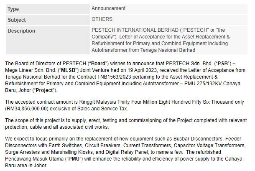
Task: Select the OTHERS subject value
Action: click(102, 19)
